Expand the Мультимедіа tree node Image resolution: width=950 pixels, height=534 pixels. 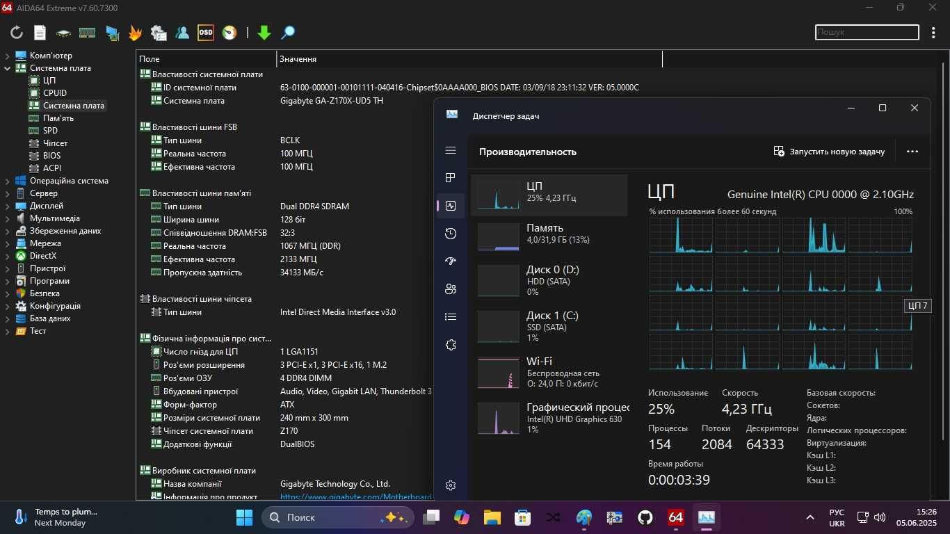point(8,218)
